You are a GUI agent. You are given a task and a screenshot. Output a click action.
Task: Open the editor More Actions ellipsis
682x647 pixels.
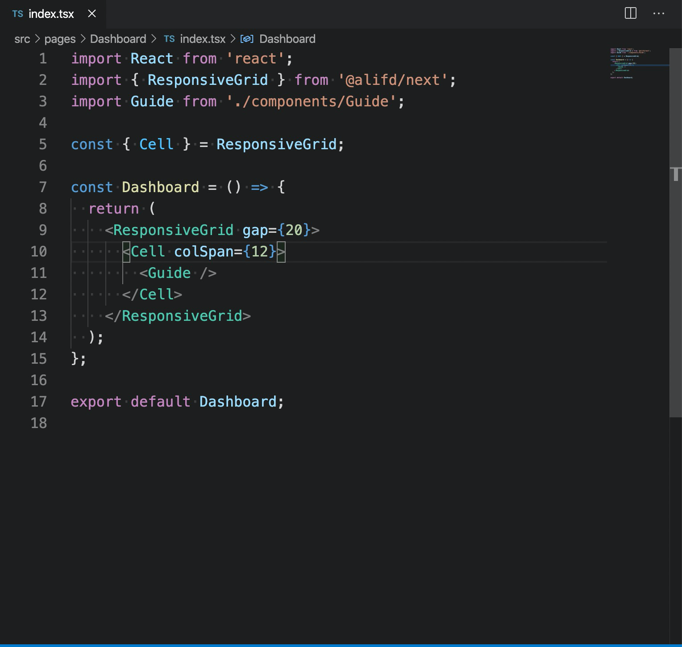click(x=658, y=13)
